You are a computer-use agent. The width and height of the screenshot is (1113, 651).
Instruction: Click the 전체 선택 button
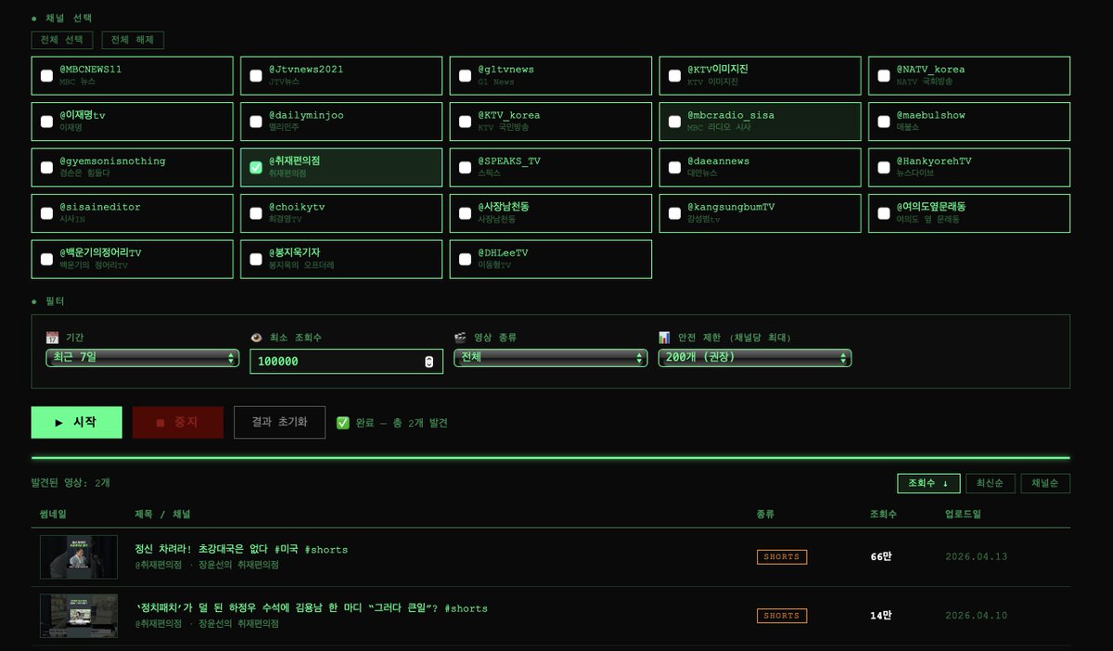[62, 40]
